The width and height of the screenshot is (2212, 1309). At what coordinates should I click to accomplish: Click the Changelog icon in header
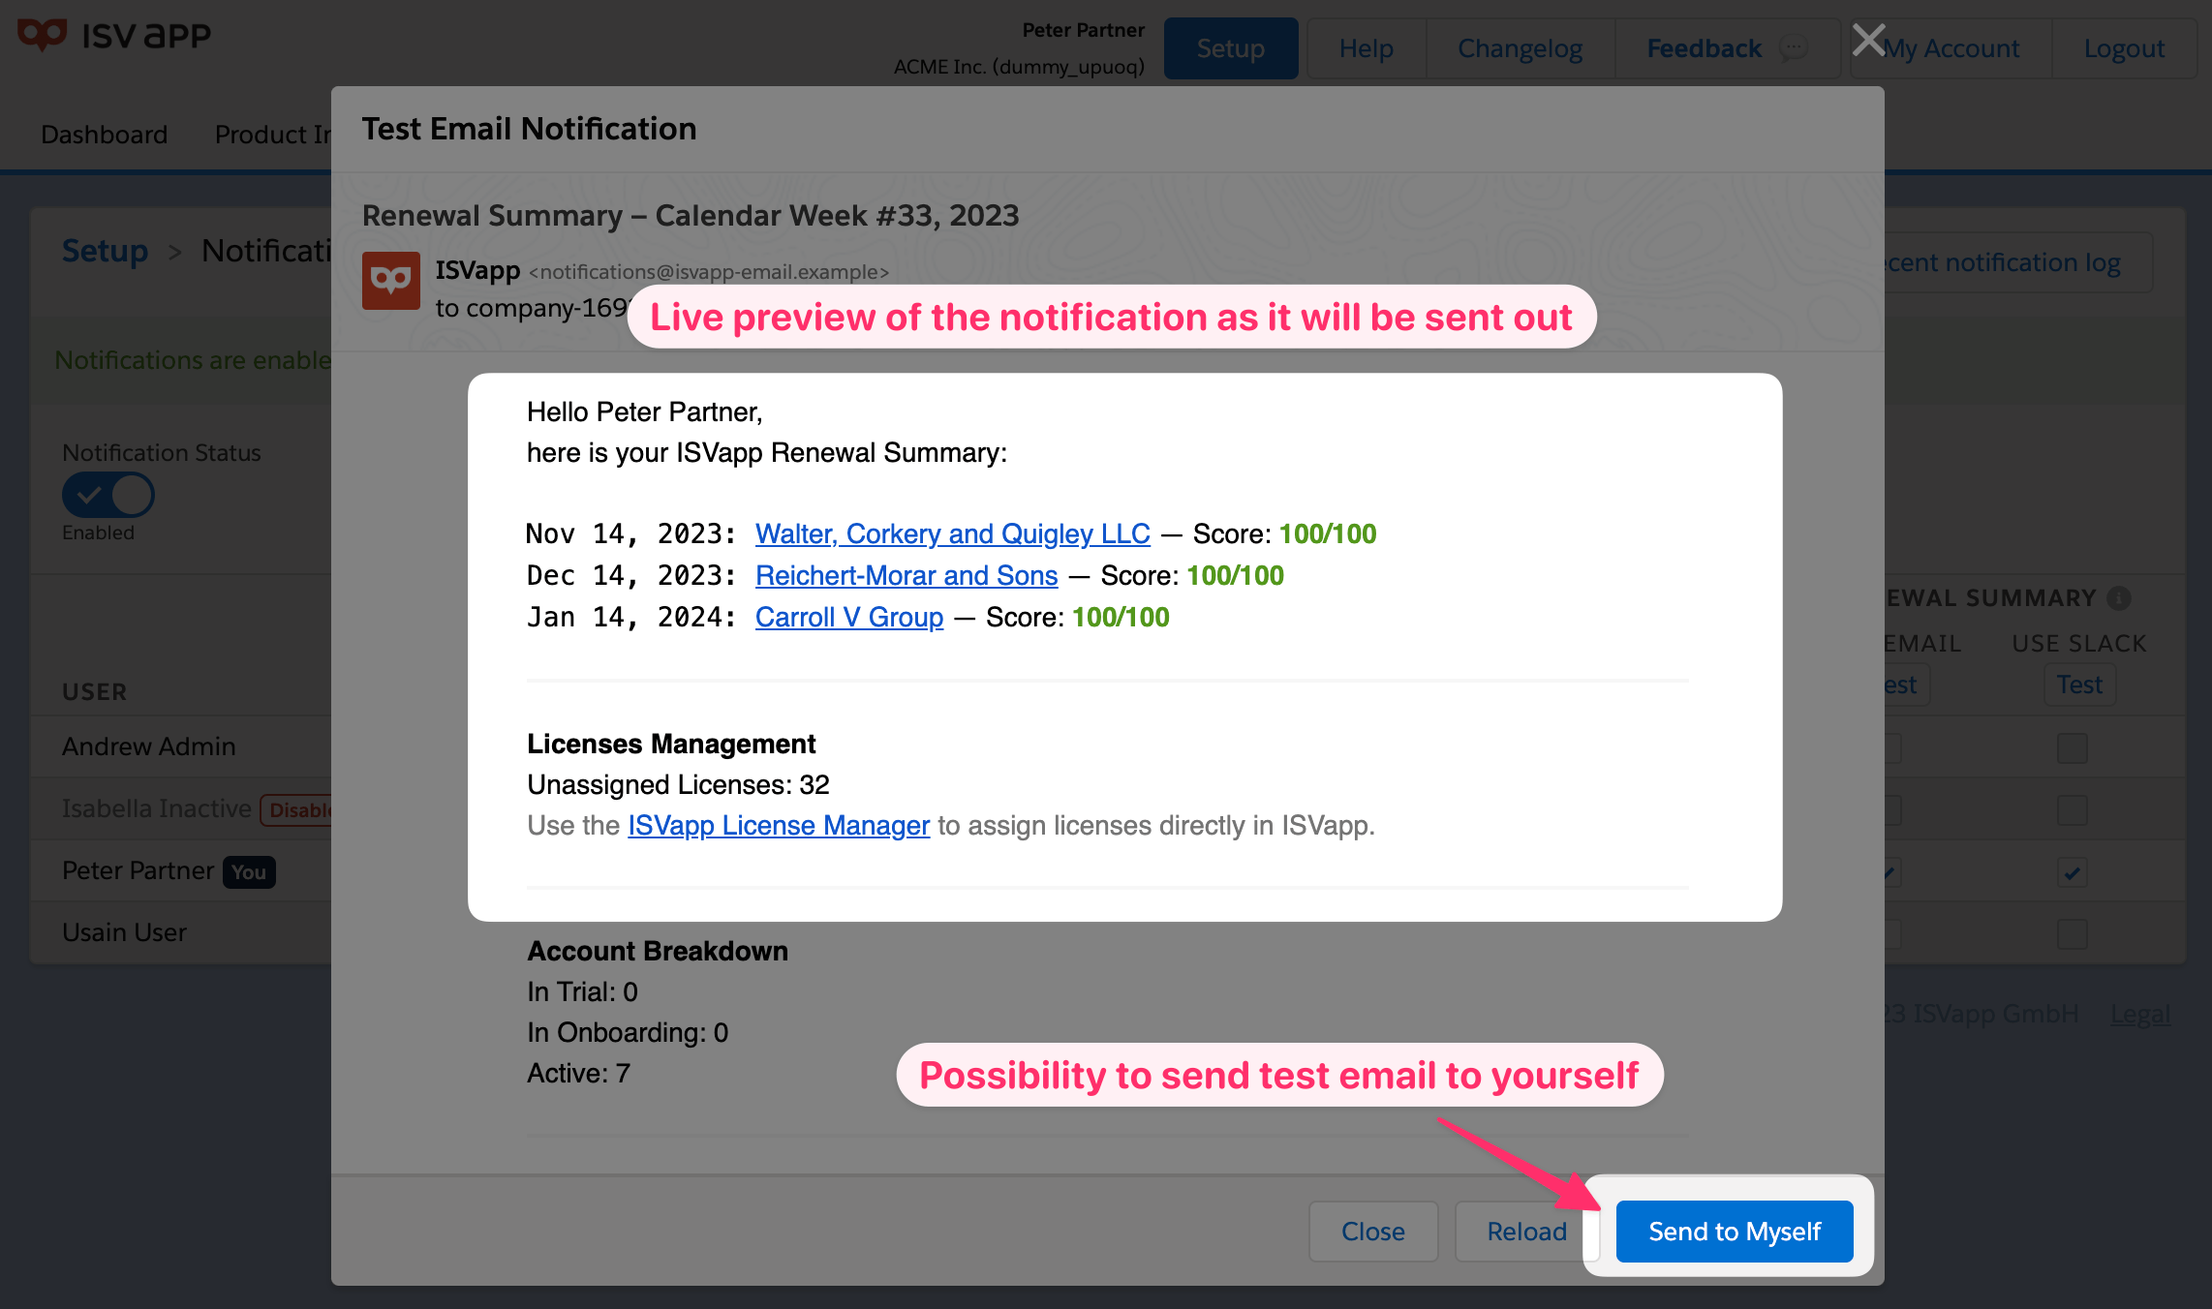tap(1519, 46)
